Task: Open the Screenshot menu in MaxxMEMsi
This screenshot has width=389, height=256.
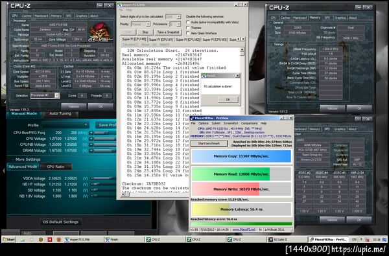Action: point(231,123)
